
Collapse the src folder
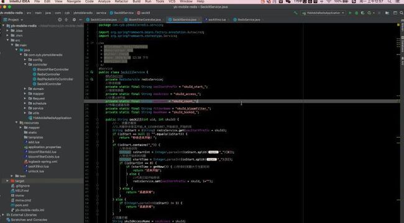pyautogui.click(x=7, y=40)
